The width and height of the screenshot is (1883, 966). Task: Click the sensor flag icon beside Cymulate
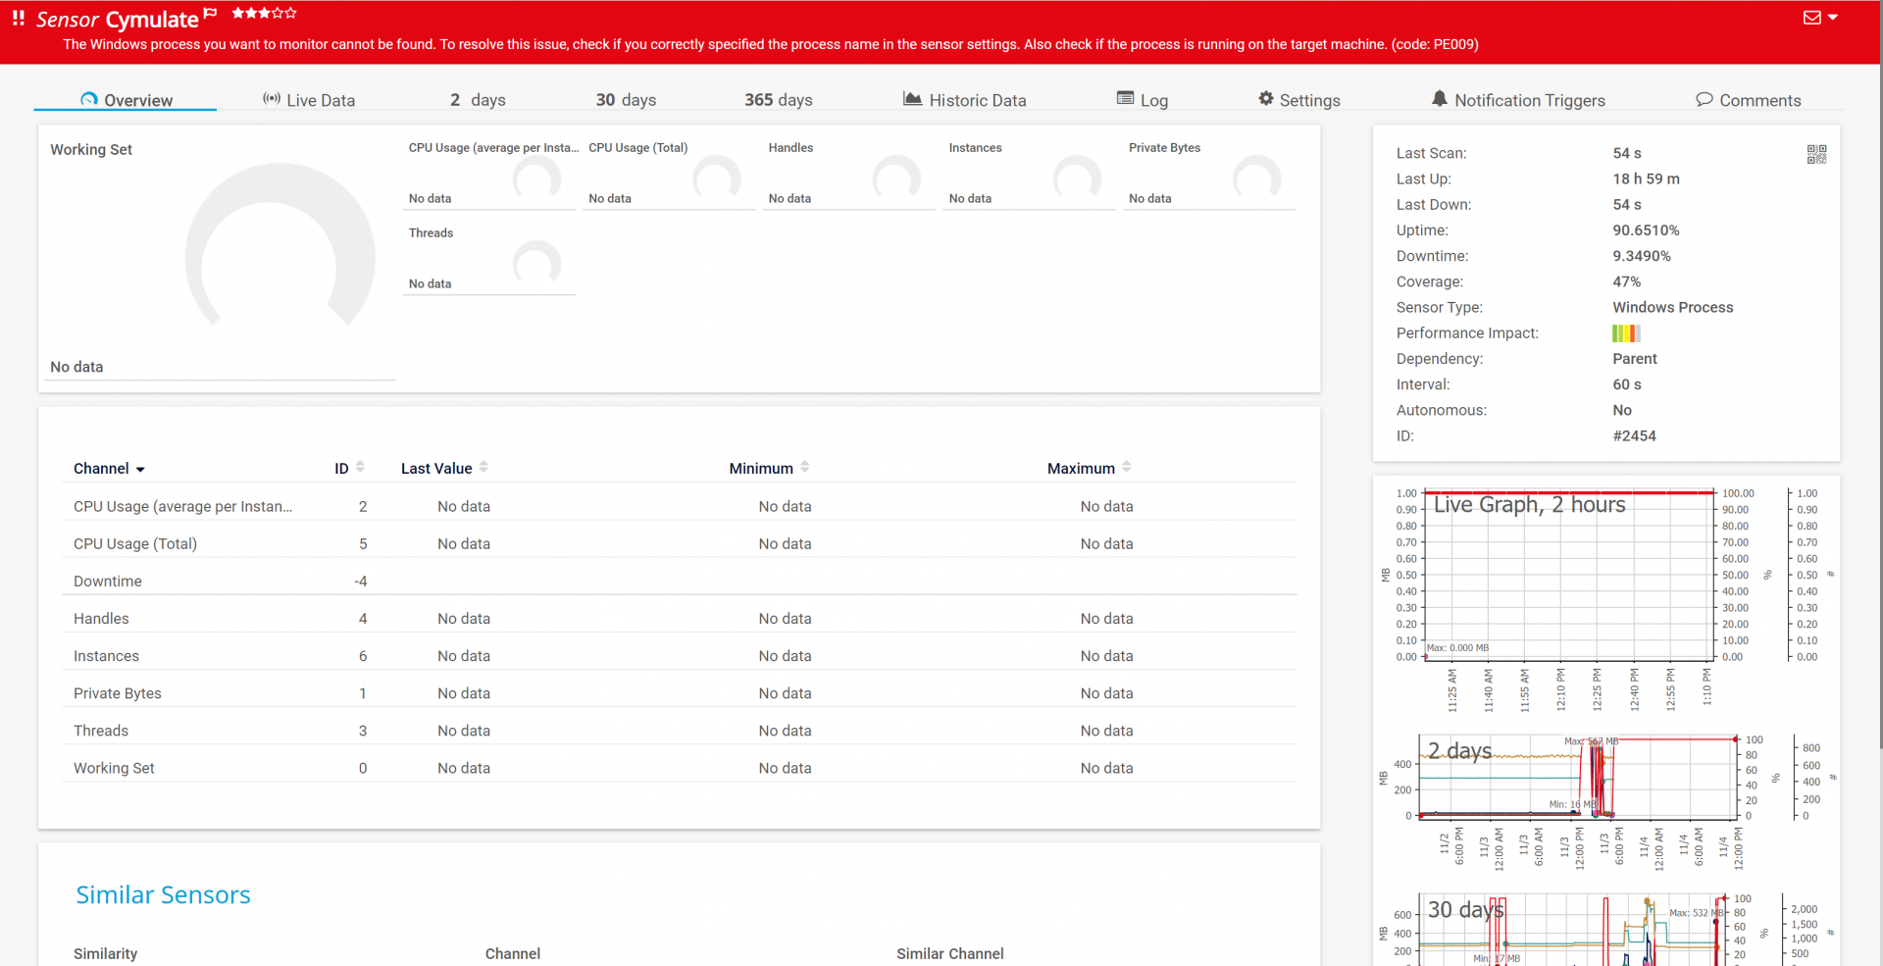[210, 13]
